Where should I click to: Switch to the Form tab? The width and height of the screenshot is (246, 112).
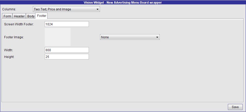7,16
